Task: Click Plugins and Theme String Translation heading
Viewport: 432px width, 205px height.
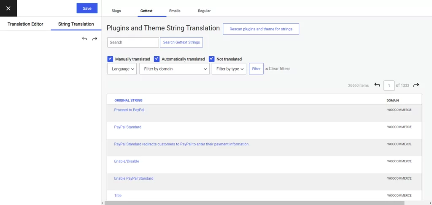Action: point(163,28)
